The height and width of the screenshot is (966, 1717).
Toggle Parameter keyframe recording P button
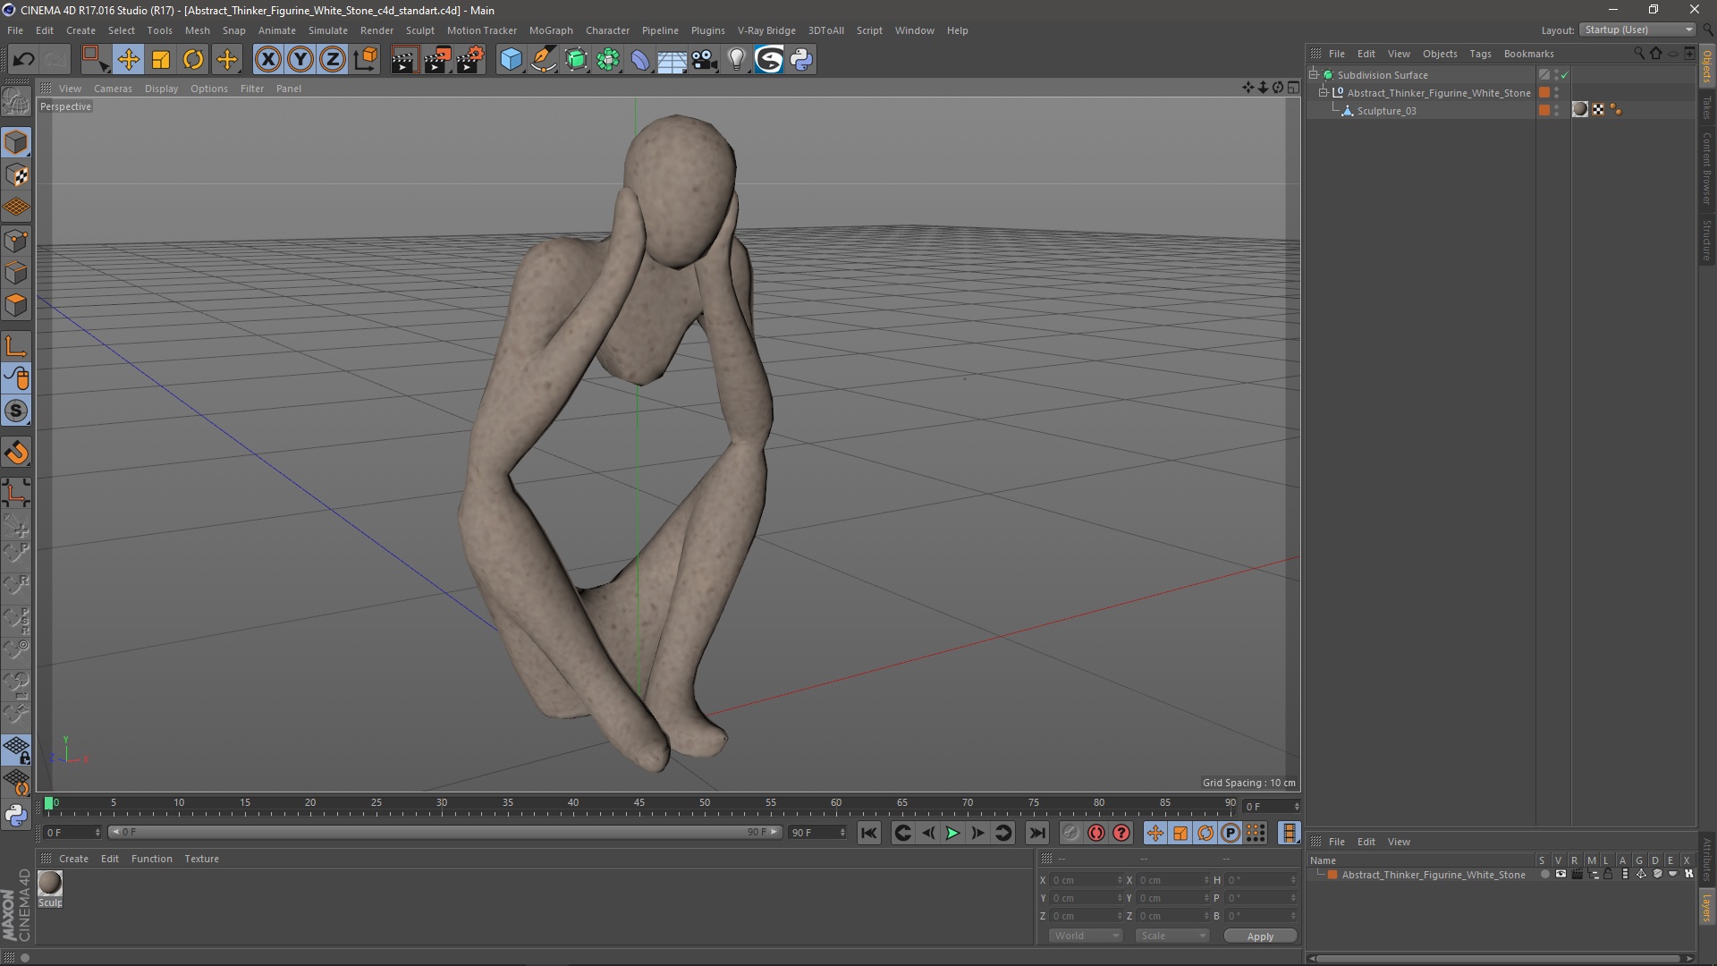point(1231,834)
